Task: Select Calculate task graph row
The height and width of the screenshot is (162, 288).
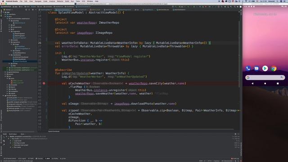Action: (21, 145)
